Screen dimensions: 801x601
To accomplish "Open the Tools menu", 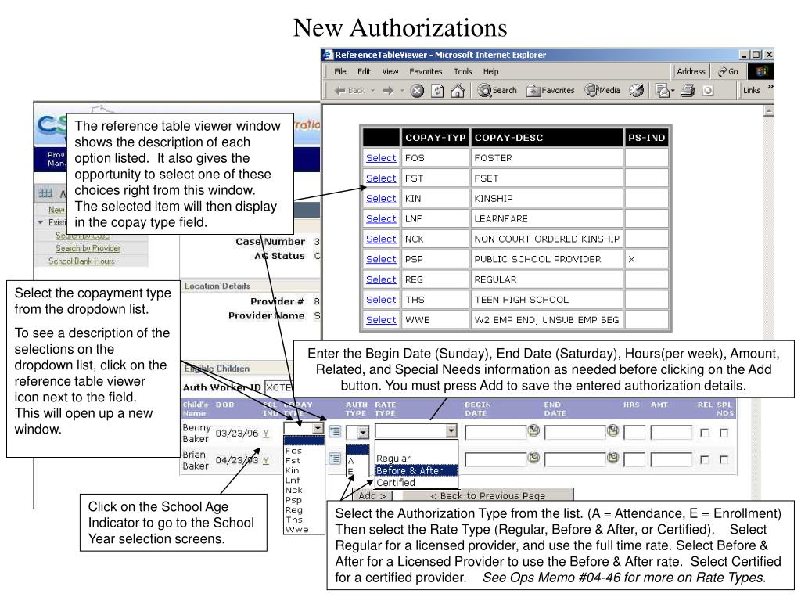I will [x=463, y=71].
